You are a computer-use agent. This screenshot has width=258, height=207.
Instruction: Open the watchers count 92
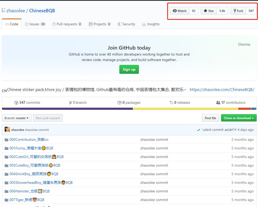click(x=193, y=11)
